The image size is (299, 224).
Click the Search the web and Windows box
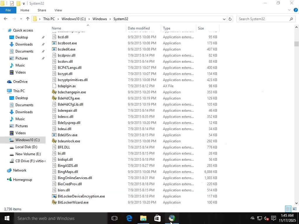point(60,218)
